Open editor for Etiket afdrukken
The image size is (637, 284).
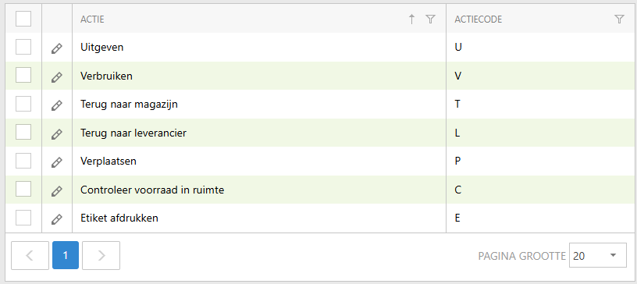[x=57, y=219]
